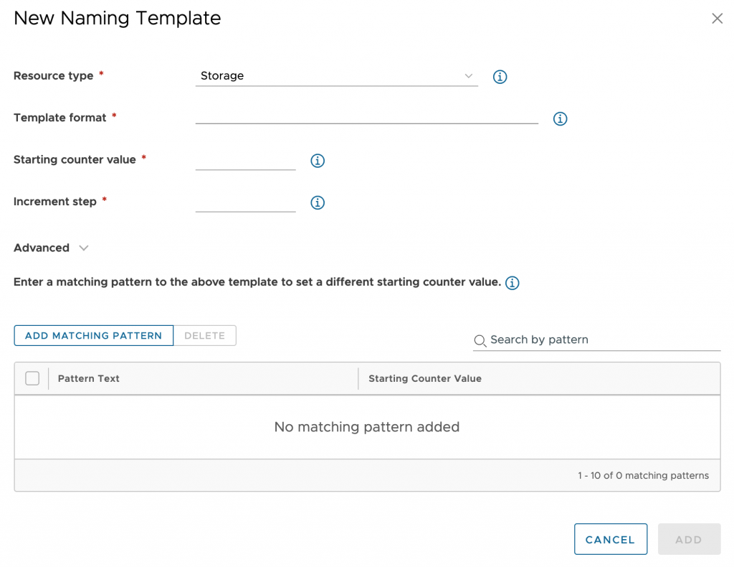Click the dropdown arrow beside Storage
This screenshot has height=567, width=734.
(469, 76)
